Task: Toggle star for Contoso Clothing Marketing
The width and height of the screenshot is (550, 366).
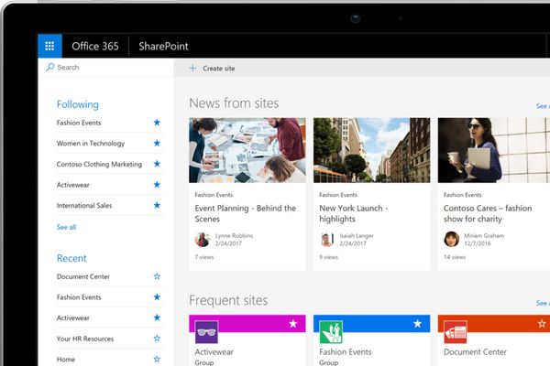Action: (x=157, y=164)
